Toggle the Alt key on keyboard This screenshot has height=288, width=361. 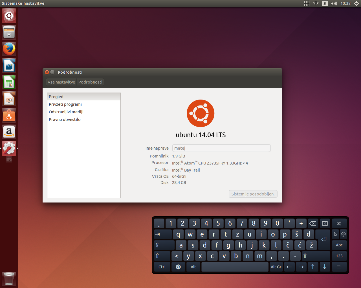coord(193,267)
